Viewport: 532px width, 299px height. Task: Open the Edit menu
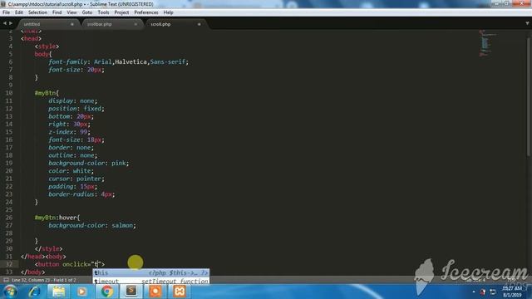(x=19, y=12)
